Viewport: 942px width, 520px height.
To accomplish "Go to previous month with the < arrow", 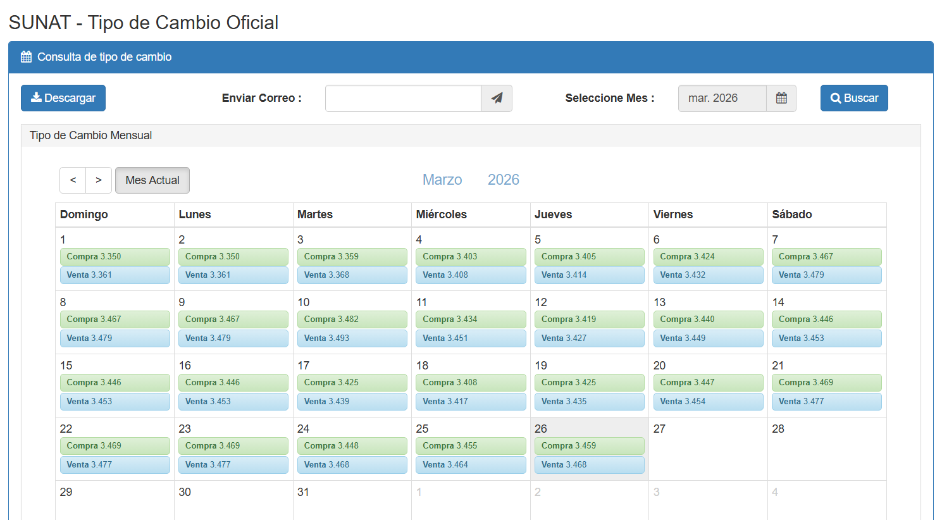I will (73, 180).
